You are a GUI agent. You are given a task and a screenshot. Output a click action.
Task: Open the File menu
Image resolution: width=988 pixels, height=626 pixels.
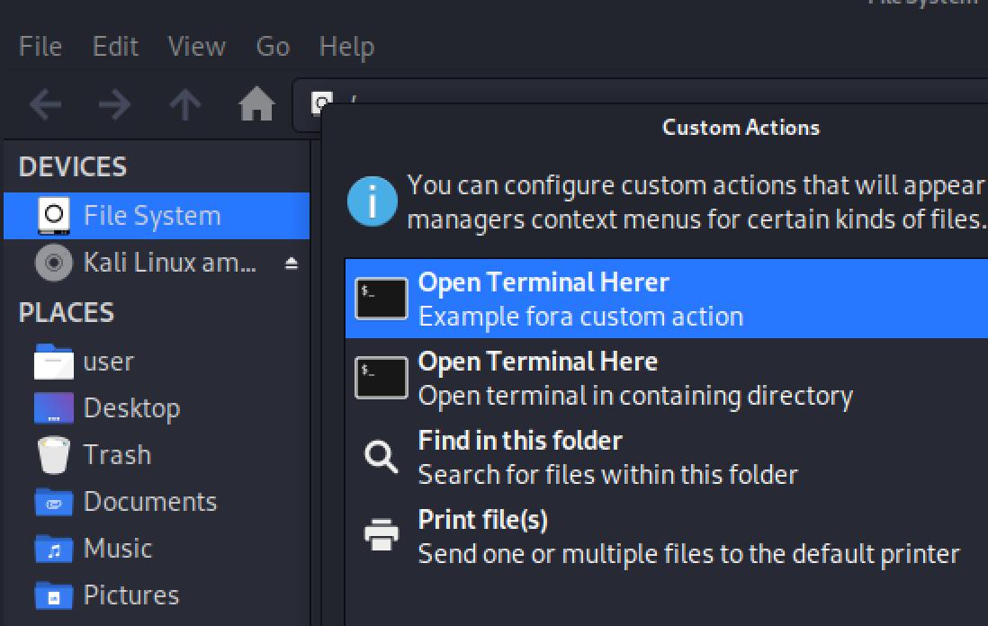pos(40,46)
